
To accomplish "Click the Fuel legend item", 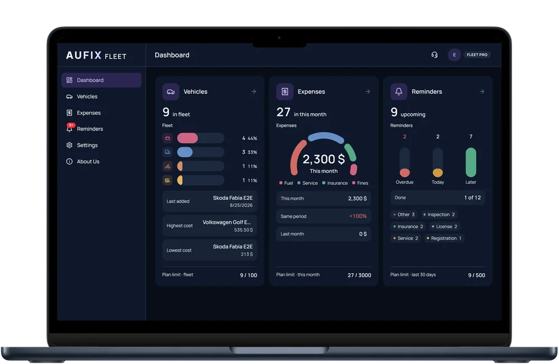I will click(x=286, y=183).
